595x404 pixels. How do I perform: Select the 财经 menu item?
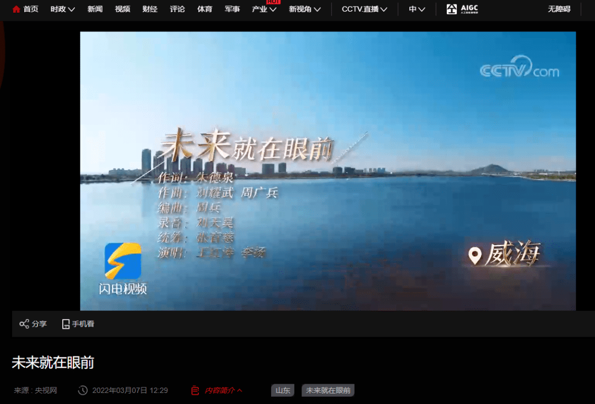coord(150,9)
